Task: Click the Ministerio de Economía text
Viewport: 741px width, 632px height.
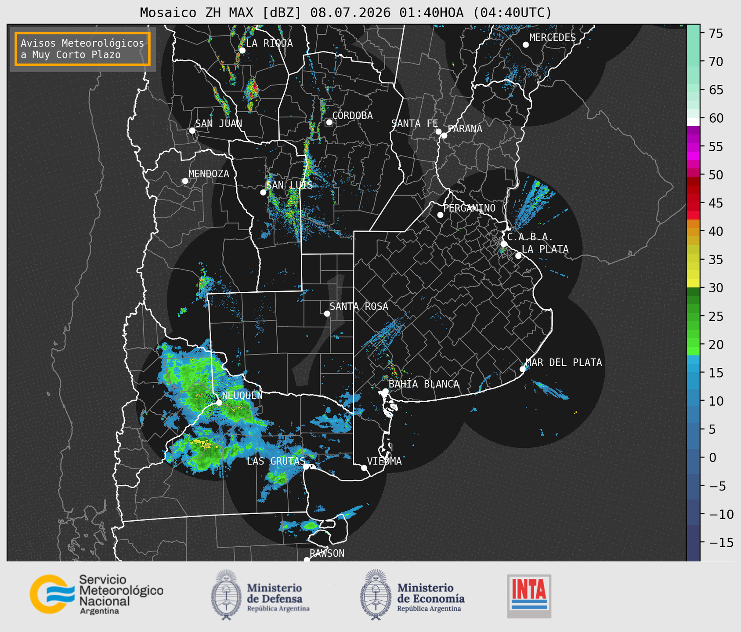Action: tap(431, 593)
